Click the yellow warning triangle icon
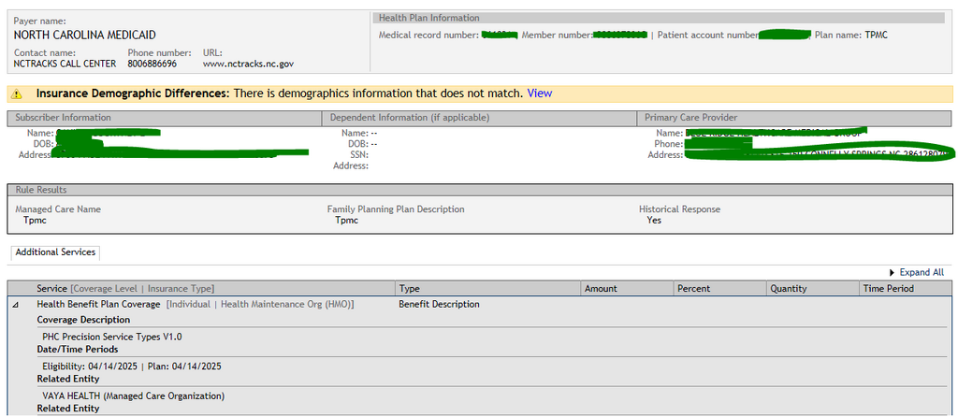 17,94
